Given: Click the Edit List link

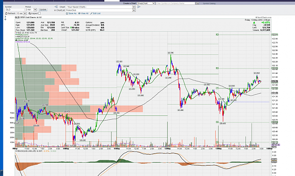Looking at the screenshot, I should pos(95,13).
